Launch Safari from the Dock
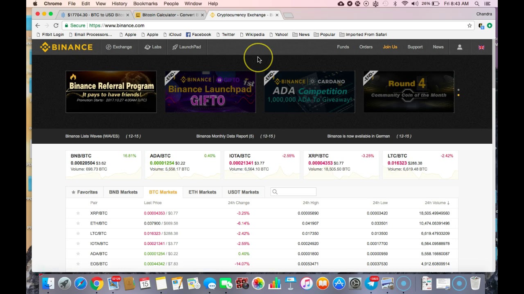Image resolution: width=524 pixels, height=294 pixels. (81, 283)
